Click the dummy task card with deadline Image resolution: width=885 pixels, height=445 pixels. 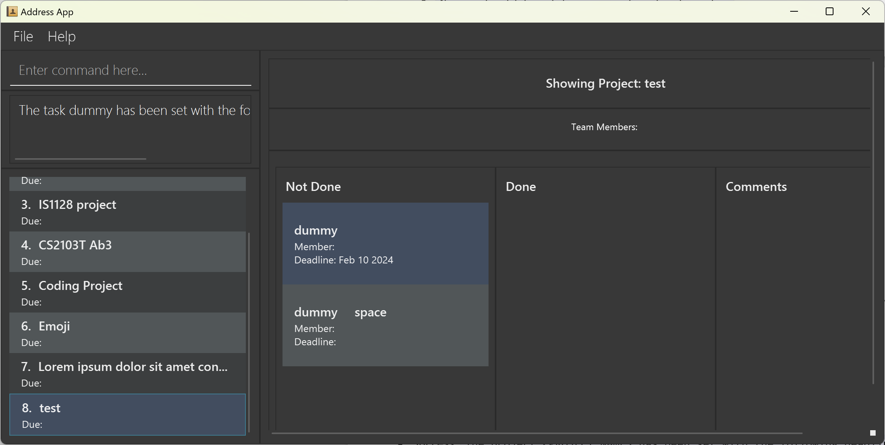pyautogui.click(x=385, y=244)
